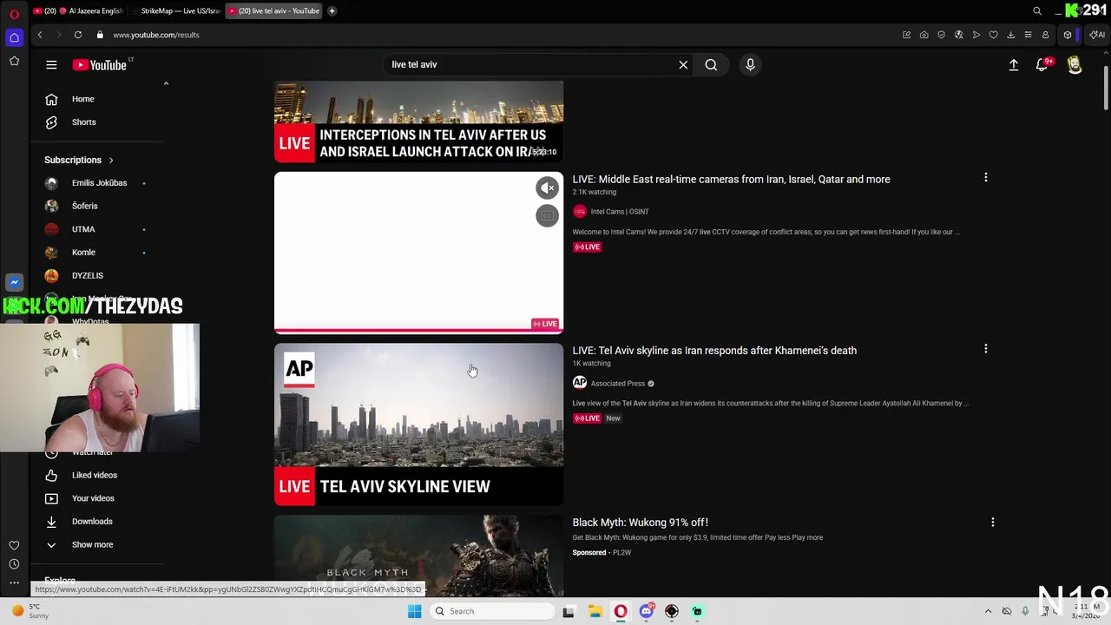Open the Opera sidebar history clock
The width and height of the screenshot is (1111, 625).
pyautogui.click(x=14, y=564)
